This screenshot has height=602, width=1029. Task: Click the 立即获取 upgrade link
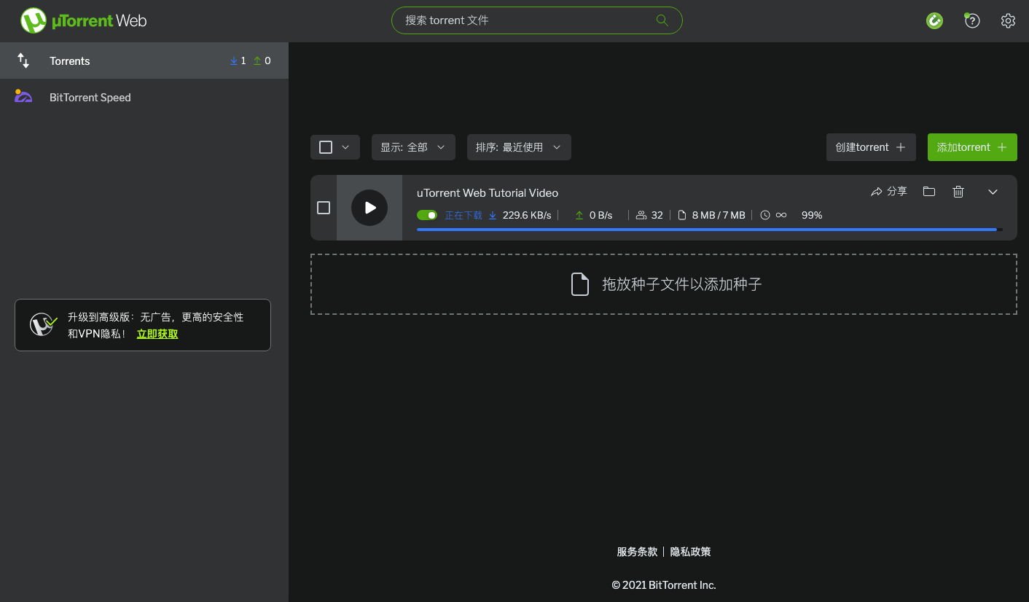(157, 334)
